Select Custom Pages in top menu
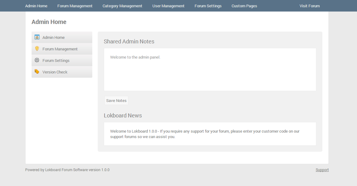The image size is (357, 186). [244, 6]
